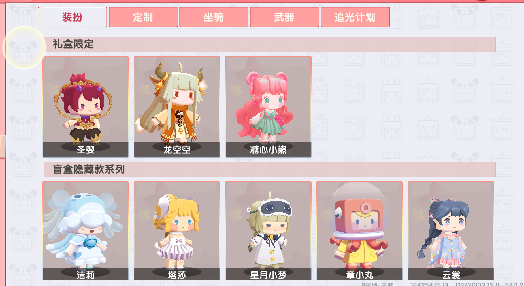Switch to the 装扮 tab

[x=72, y=17]
